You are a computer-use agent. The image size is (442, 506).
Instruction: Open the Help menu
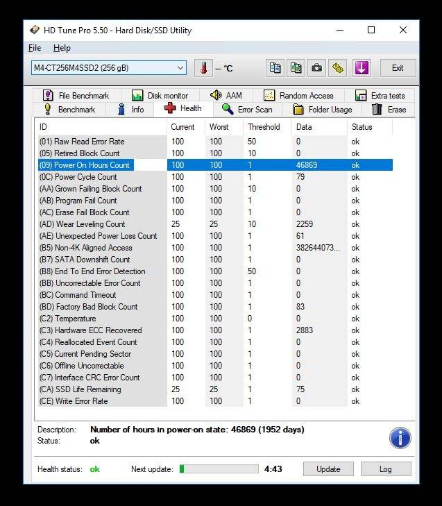tap(62, 48)
